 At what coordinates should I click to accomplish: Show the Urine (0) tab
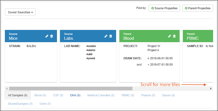click(x=45, y=104)
